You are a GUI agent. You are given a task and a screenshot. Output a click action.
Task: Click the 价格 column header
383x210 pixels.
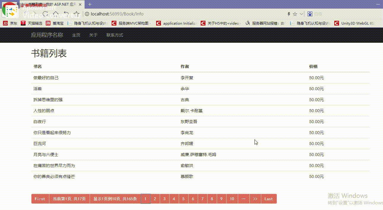click(313, 66)
